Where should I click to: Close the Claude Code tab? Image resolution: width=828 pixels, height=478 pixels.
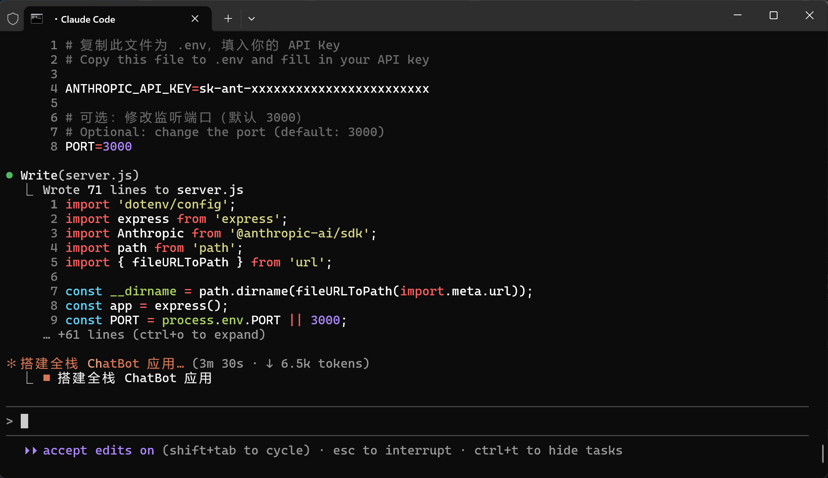[x=195, y=19]
